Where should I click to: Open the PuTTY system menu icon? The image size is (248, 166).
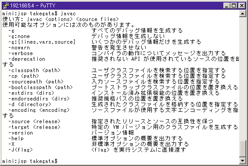pyautogui.click(x=6, y=6)
